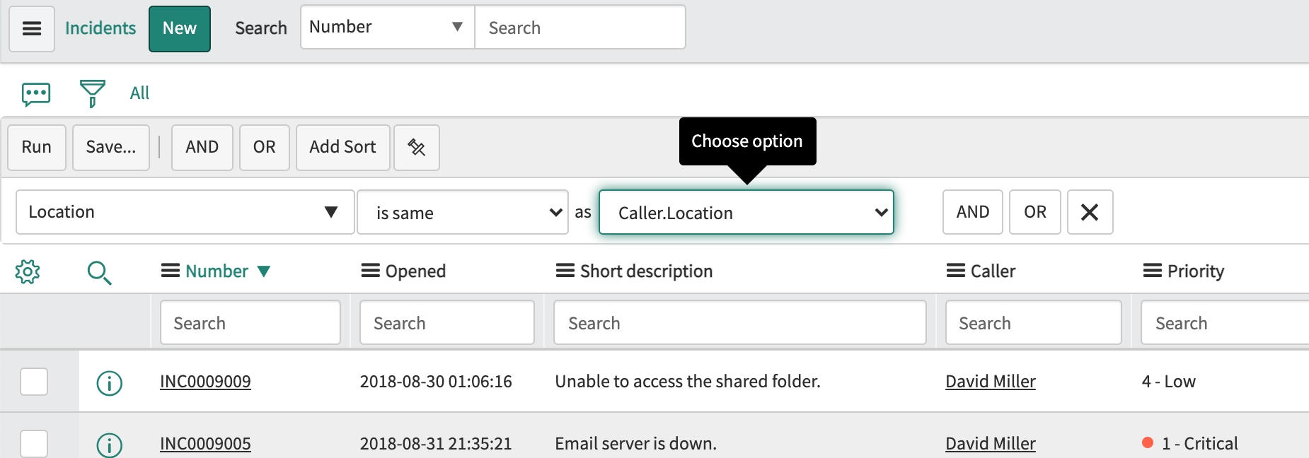Open David Miller caller link for INC0009005
The image size is (1309, 458).
click(991, 444)
